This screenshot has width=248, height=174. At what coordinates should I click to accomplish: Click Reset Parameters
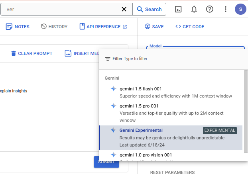(x=172, y=172)
